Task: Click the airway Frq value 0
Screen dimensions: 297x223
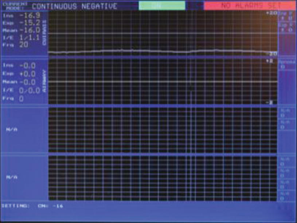Action: click(21, 98)
